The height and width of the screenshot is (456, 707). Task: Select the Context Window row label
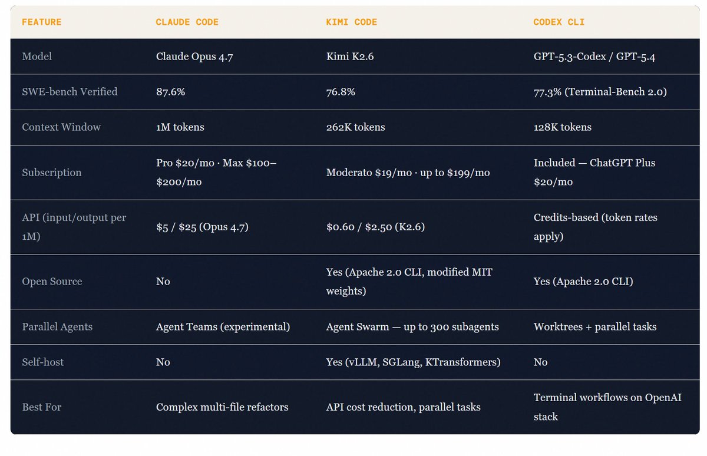61,127
